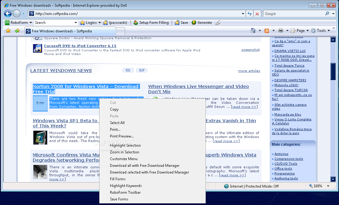Click the Home icon in command bar
Viewport: 339px width, 205px height.
pos(253,31)
